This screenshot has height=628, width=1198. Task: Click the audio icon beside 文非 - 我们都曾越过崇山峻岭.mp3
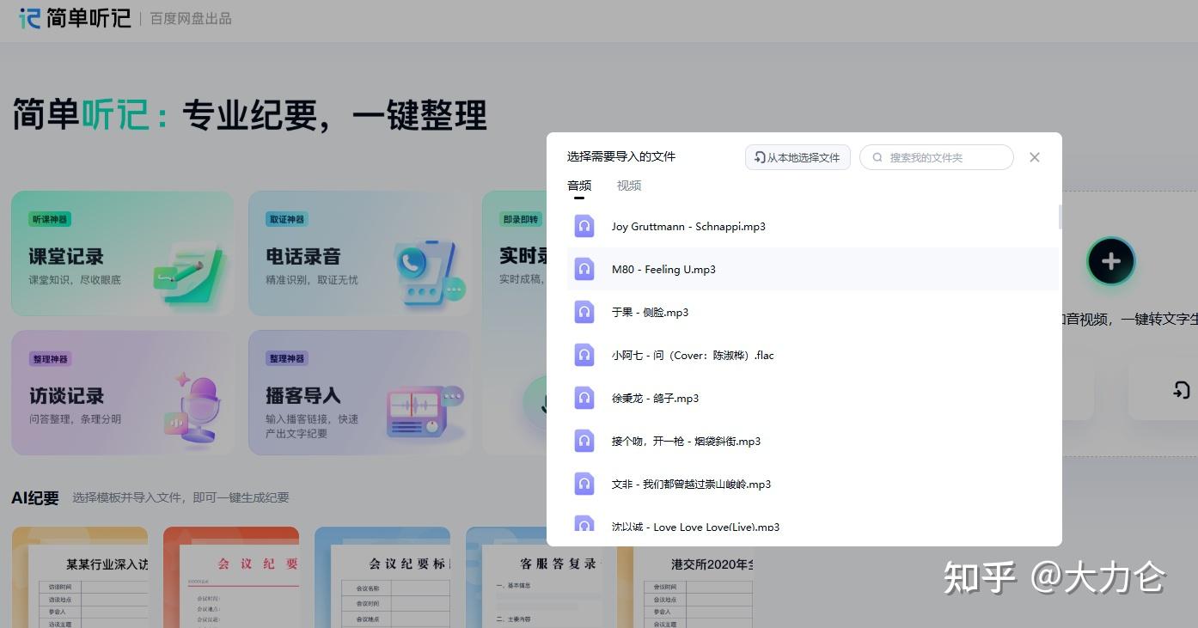584,484
